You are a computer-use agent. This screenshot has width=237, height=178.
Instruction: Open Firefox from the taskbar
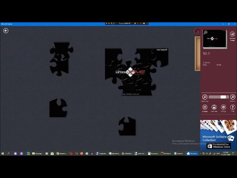click(x=81, y=154)
